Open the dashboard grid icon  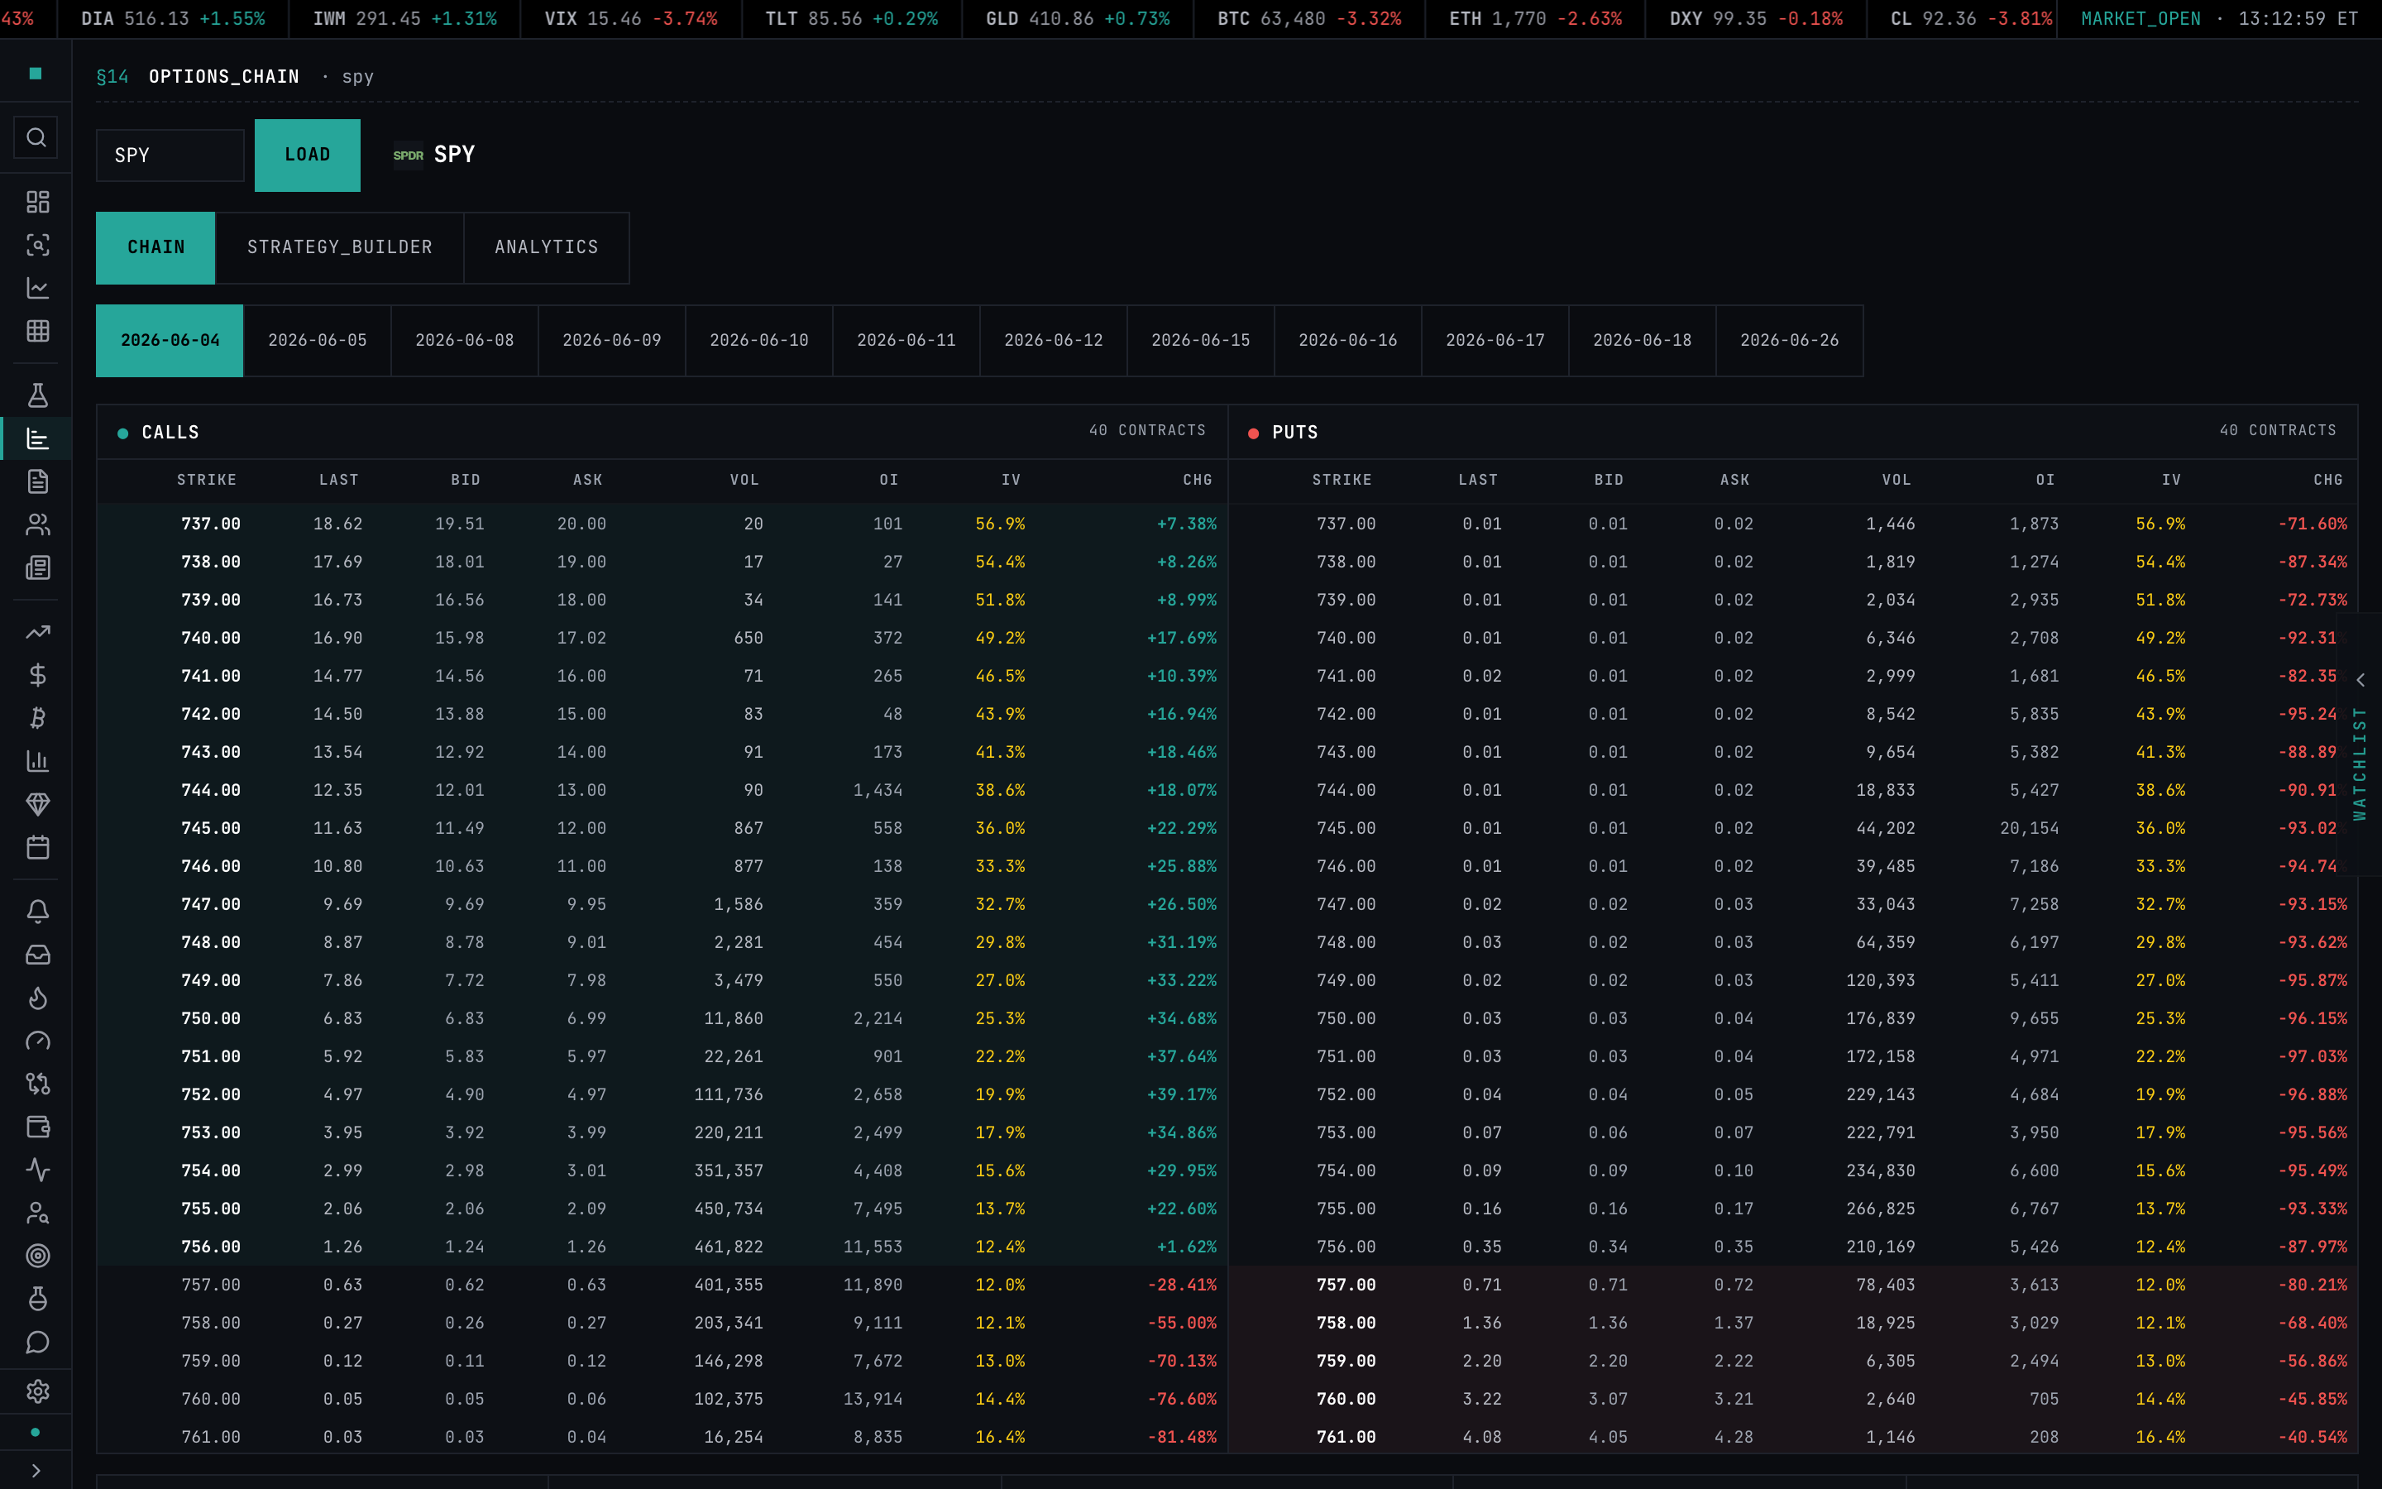point(37,202)
